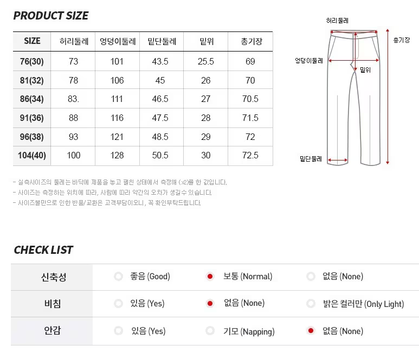Click the 총기장 column header
Image resolution: width=419 pixels, height=352 pixels.
[251, 41]
